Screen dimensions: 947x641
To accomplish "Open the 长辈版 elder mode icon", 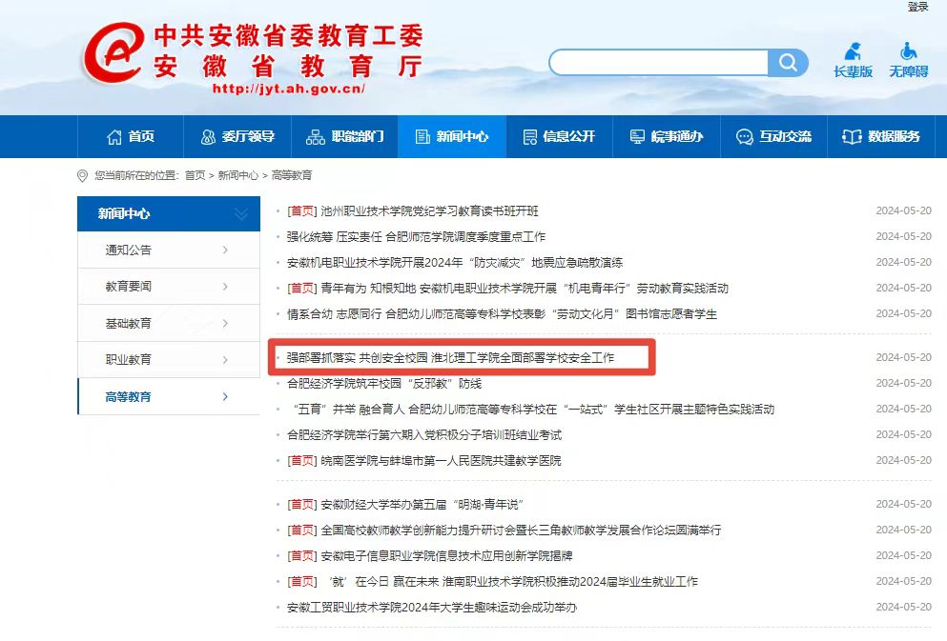I will (x=853, y=60).
